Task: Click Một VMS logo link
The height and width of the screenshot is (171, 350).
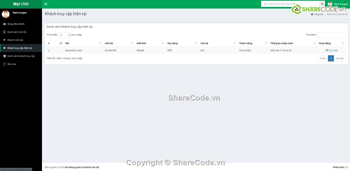Action: [21, 4]
